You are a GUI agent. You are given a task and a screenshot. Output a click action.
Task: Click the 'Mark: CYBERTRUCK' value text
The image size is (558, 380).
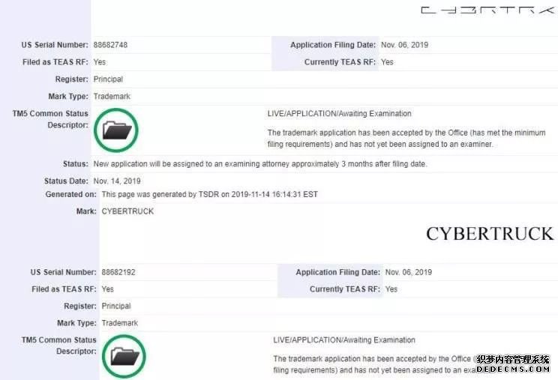click(127, 211)
